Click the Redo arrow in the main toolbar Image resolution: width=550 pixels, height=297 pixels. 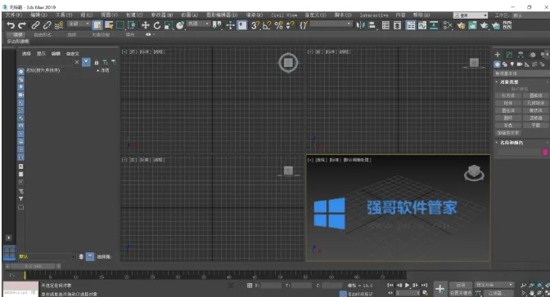(x=22, y=25)
